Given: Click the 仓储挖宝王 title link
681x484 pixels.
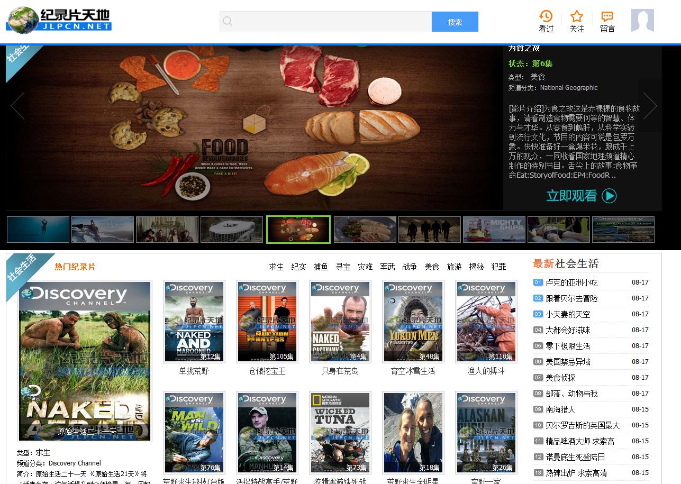Looking at the screenshot, I should [x=267, y=371].
